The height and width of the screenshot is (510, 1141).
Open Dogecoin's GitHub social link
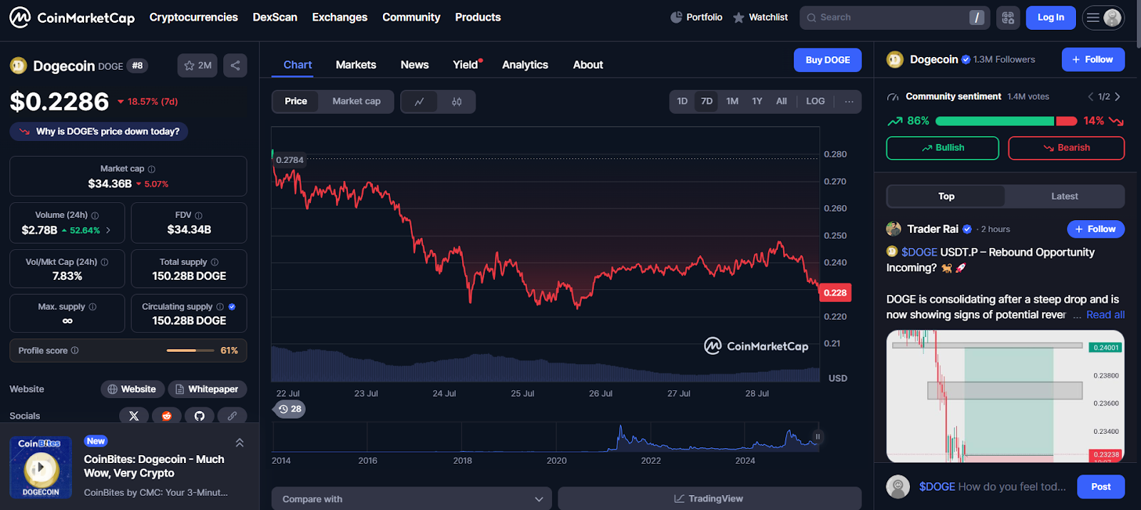point(200,416)
